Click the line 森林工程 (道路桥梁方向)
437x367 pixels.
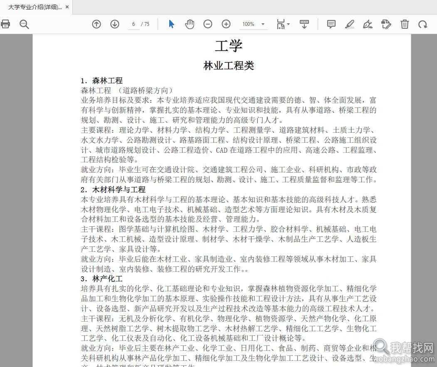point(127,90)
